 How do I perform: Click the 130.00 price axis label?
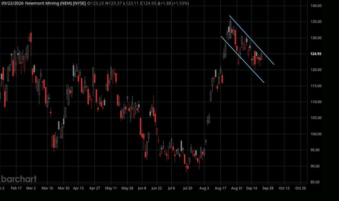pos(316,38)
